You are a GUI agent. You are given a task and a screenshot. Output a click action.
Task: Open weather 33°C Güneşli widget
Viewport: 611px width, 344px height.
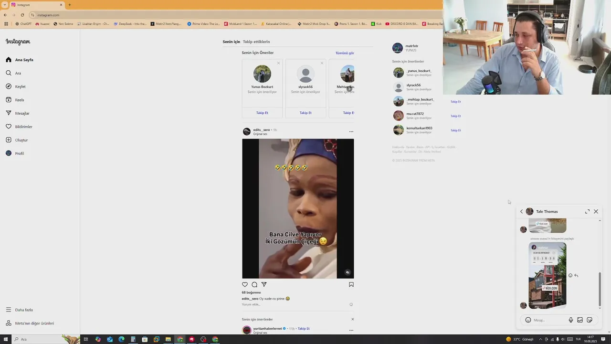(x=520, y=339)
